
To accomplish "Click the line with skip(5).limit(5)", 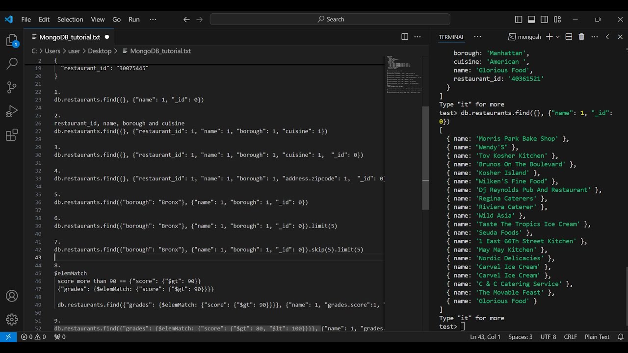I will tap(209, 250).
